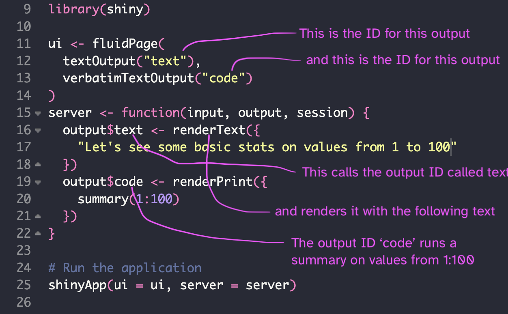Click the fold arrow beside line 18

pos(38,164)
